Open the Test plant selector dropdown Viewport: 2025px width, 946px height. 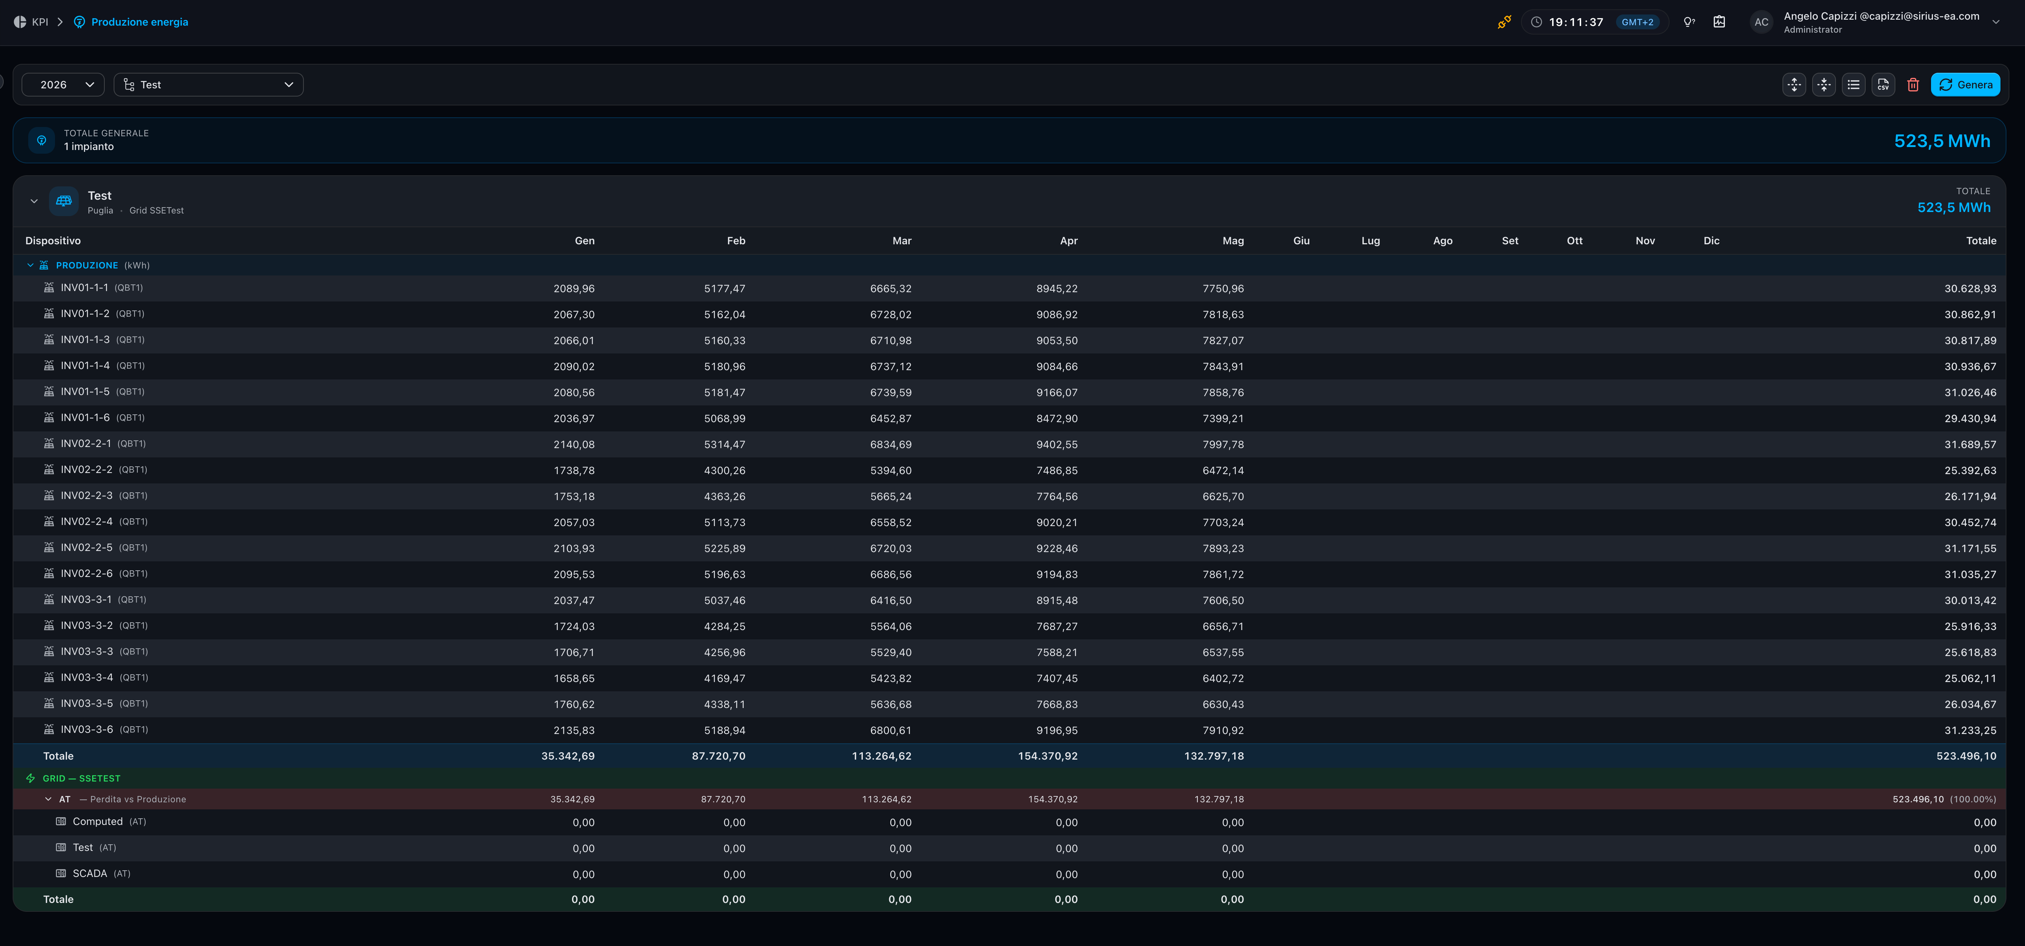(208, 85)
